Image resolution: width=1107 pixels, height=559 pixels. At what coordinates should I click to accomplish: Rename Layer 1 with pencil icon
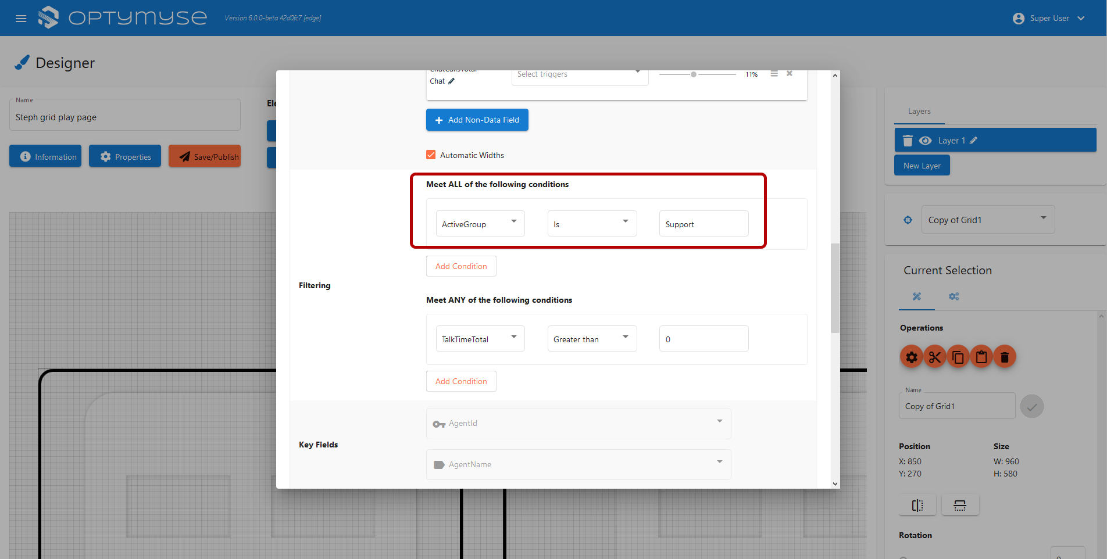(x=974, y=141)
